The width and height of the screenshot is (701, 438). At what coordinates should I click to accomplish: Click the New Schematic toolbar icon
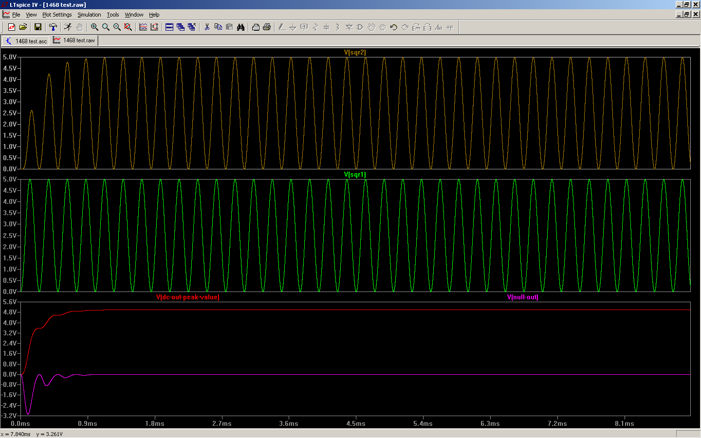[12, 27]
